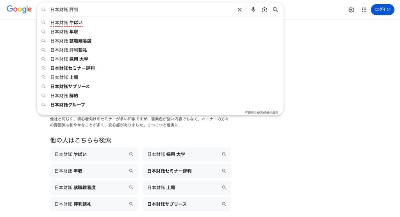Start voice search with the microphone icon
The height and width of the screenshot is (217, 400).
(253, 10)
